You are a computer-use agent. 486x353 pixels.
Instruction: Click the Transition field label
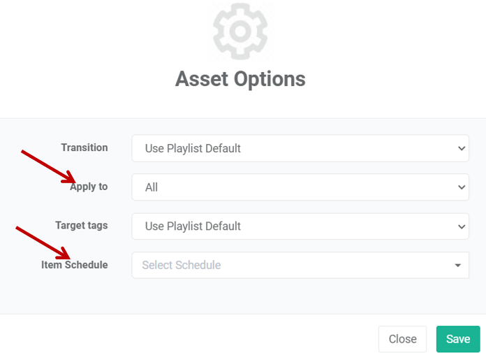(x=84, y=147)
